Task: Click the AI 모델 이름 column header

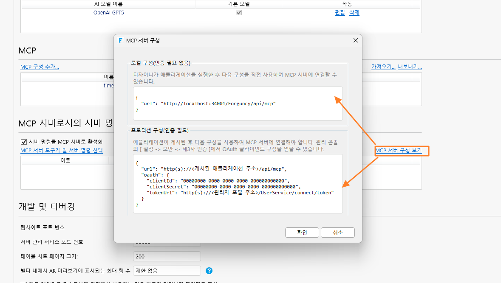Action: [108, 4]
